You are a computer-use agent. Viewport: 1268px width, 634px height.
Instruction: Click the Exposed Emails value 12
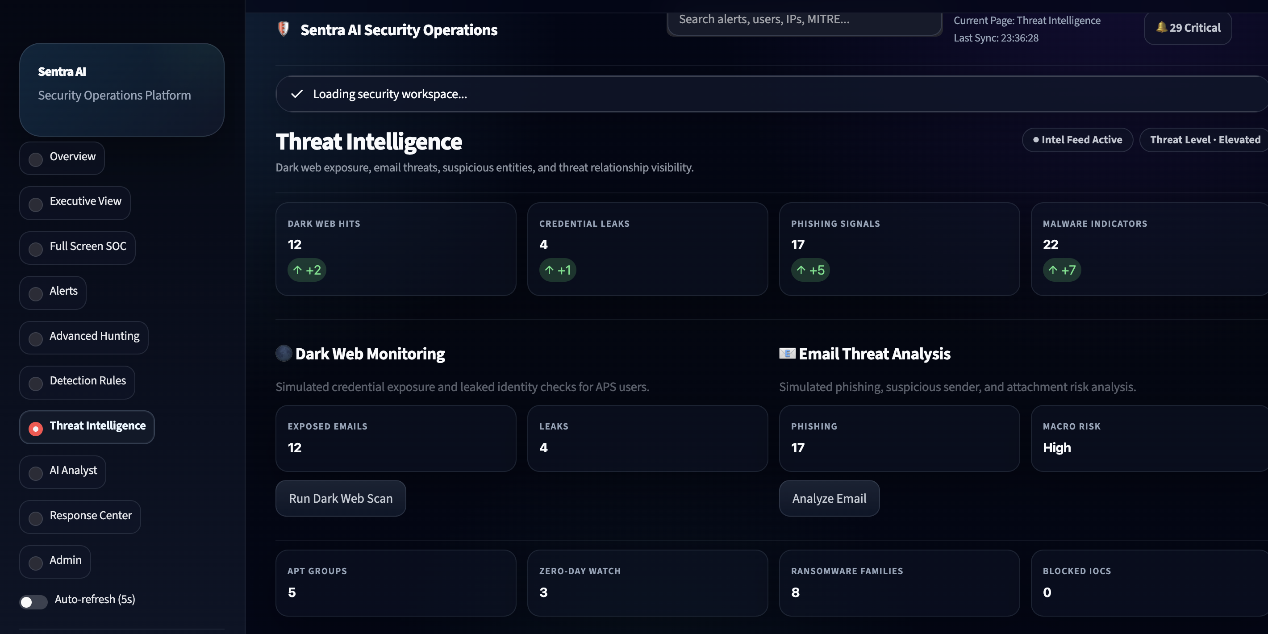(294, 447)
